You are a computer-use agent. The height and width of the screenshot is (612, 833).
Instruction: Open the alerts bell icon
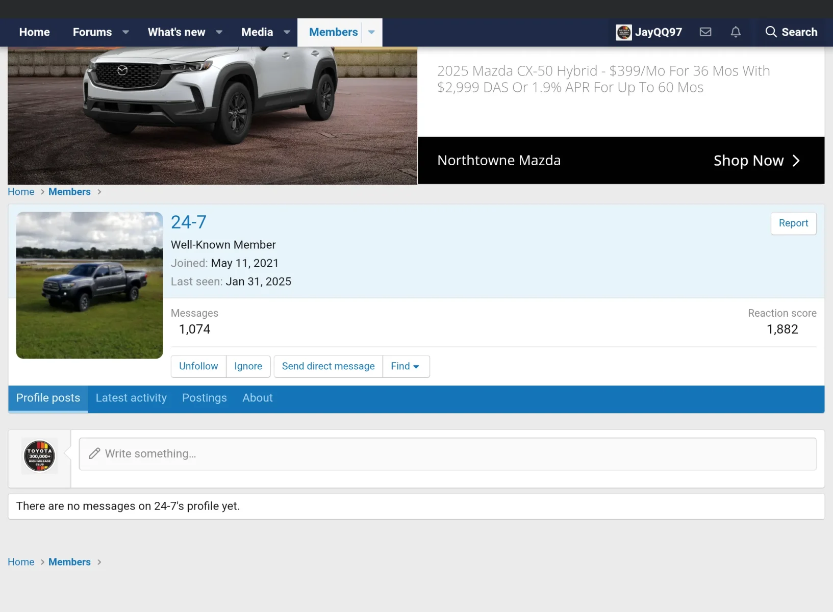[x=736, y=32]
